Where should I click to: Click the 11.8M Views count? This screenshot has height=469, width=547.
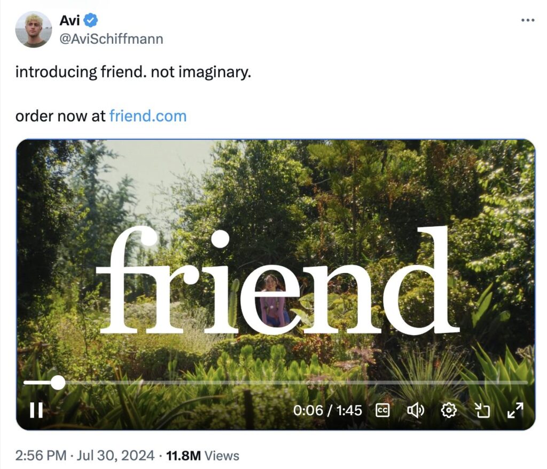203,456
